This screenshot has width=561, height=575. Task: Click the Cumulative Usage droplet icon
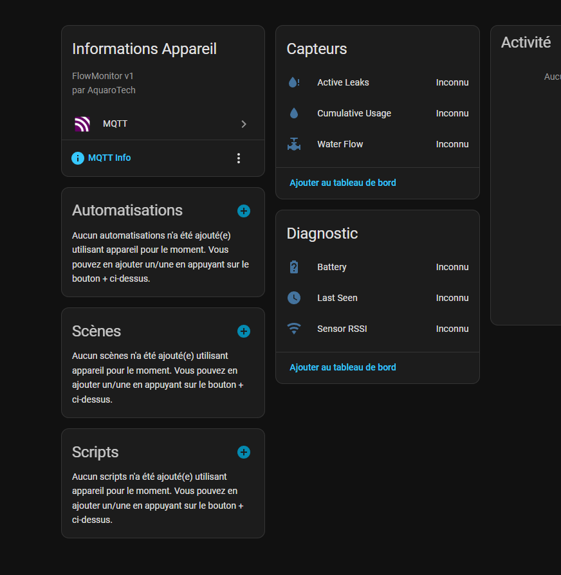294,113
